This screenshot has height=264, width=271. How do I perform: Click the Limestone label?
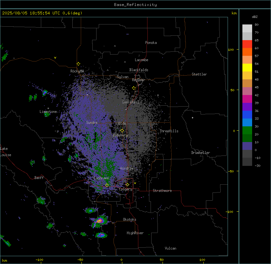(x=48, y=112)
